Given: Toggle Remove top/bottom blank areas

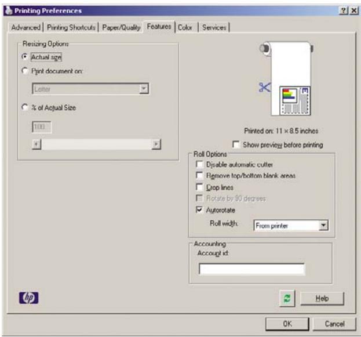Looking at the screenshot, I should [x=199, y=175].
